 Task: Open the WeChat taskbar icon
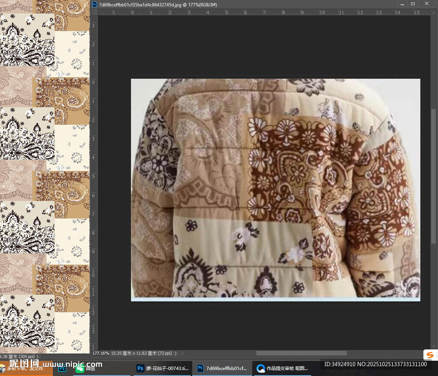click(x=80, y=368)
